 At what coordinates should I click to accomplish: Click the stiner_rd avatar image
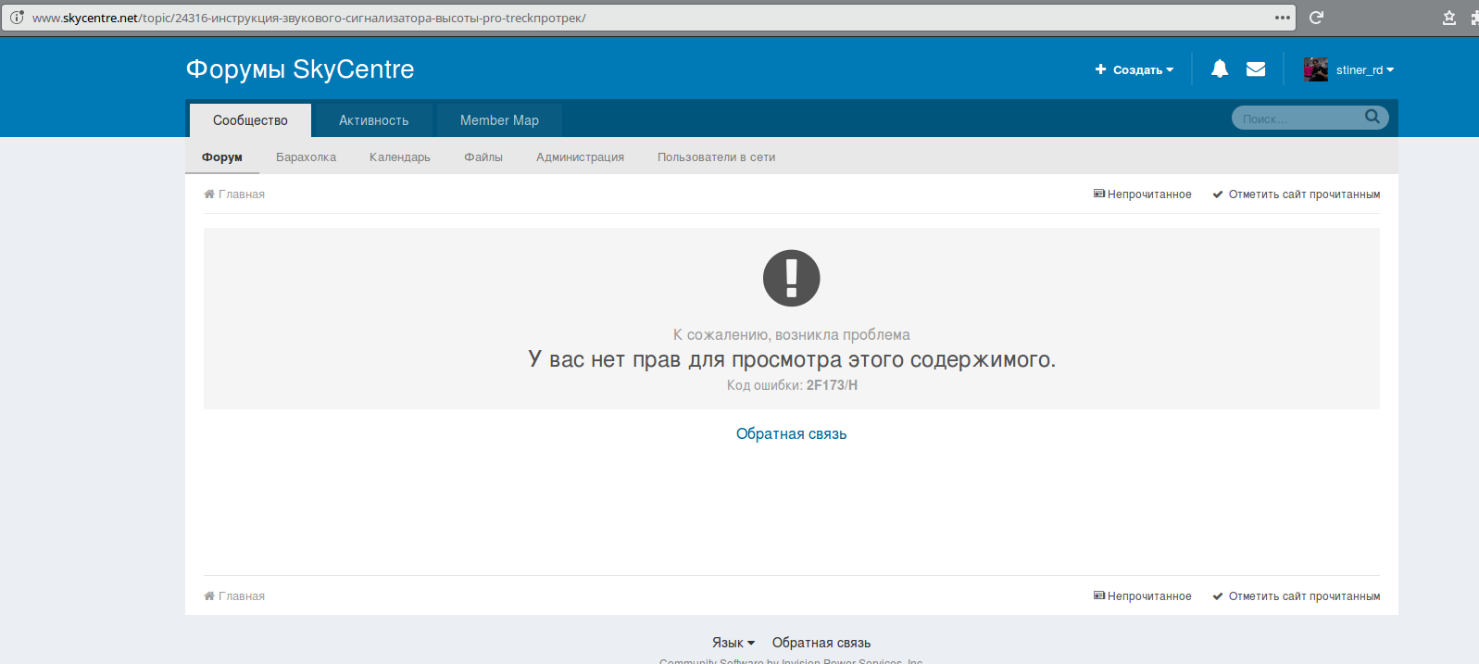coord(1316,69)
